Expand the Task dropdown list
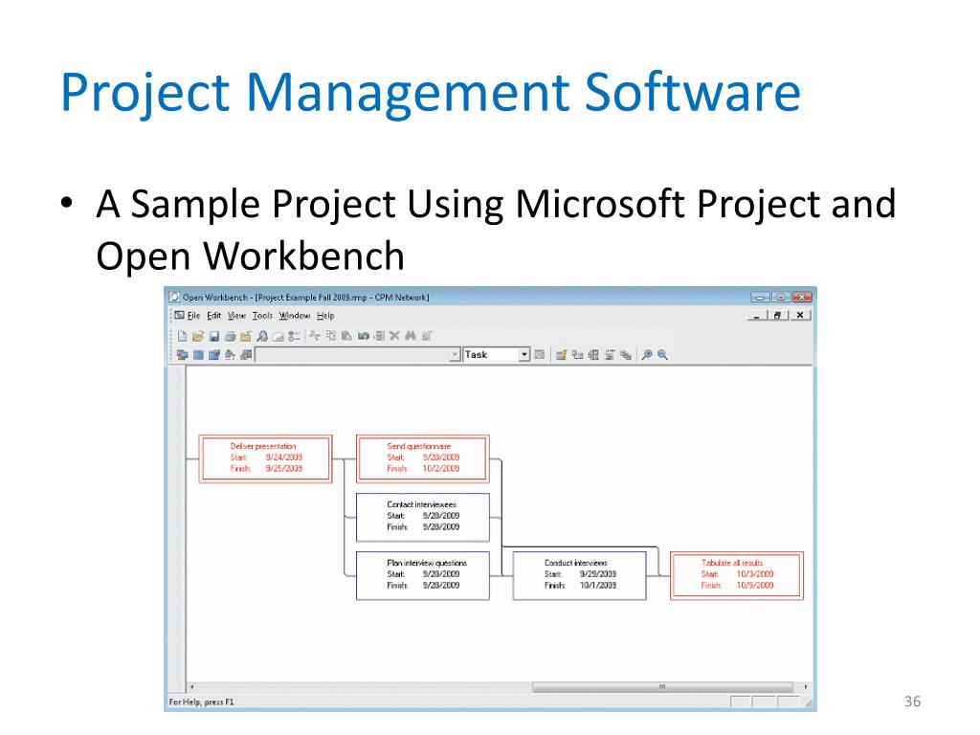 coord(524,354)
